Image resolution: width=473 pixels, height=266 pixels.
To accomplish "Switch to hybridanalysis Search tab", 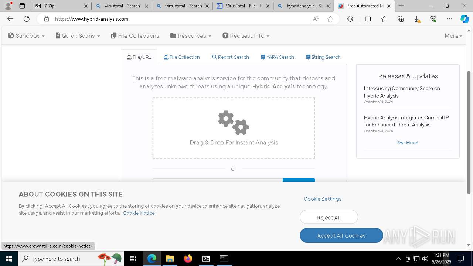I will tap(303, 6).
